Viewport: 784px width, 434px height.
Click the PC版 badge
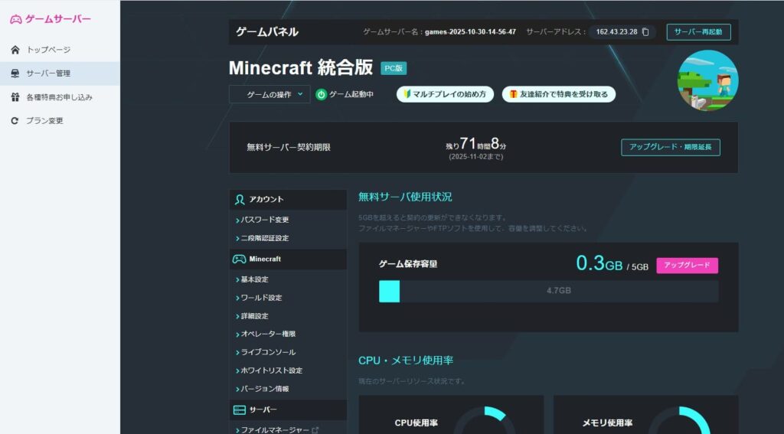394,68
